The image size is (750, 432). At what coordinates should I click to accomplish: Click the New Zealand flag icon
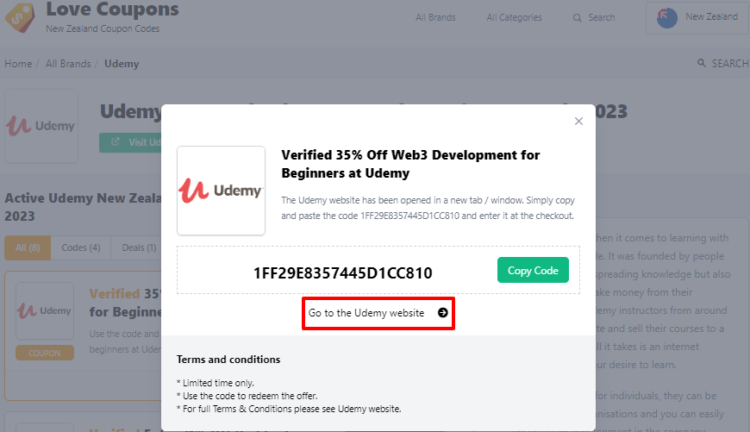click(x=666, y=18)
